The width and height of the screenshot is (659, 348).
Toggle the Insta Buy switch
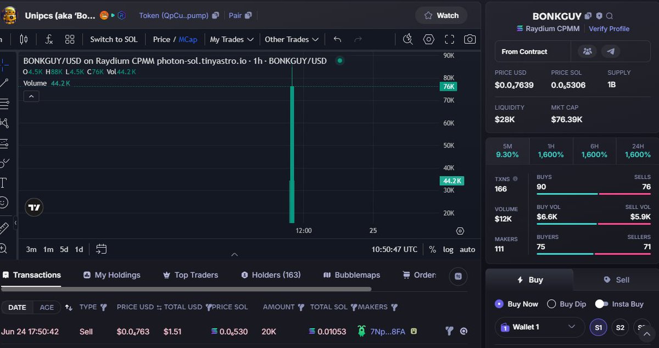coord(601,304)
